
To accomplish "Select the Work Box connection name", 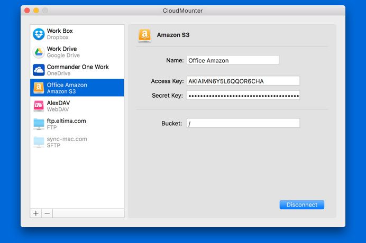I will [x=60, y=31].
